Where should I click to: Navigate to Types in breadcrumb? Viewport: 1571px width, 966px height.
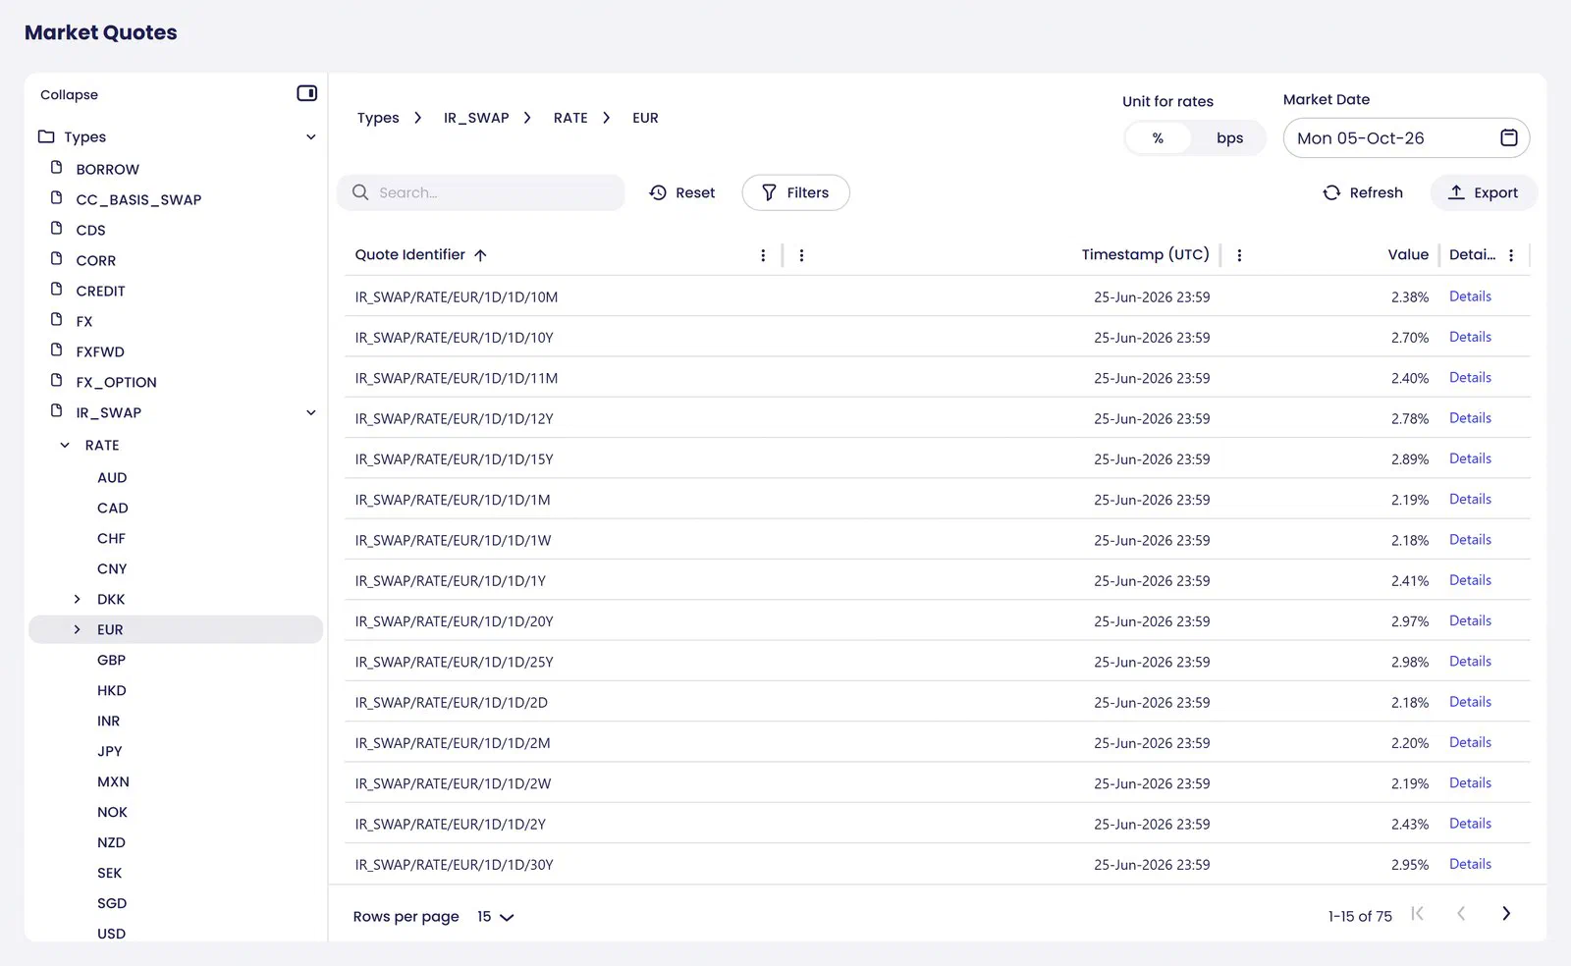pyautogui.click(x=378, y=118)
